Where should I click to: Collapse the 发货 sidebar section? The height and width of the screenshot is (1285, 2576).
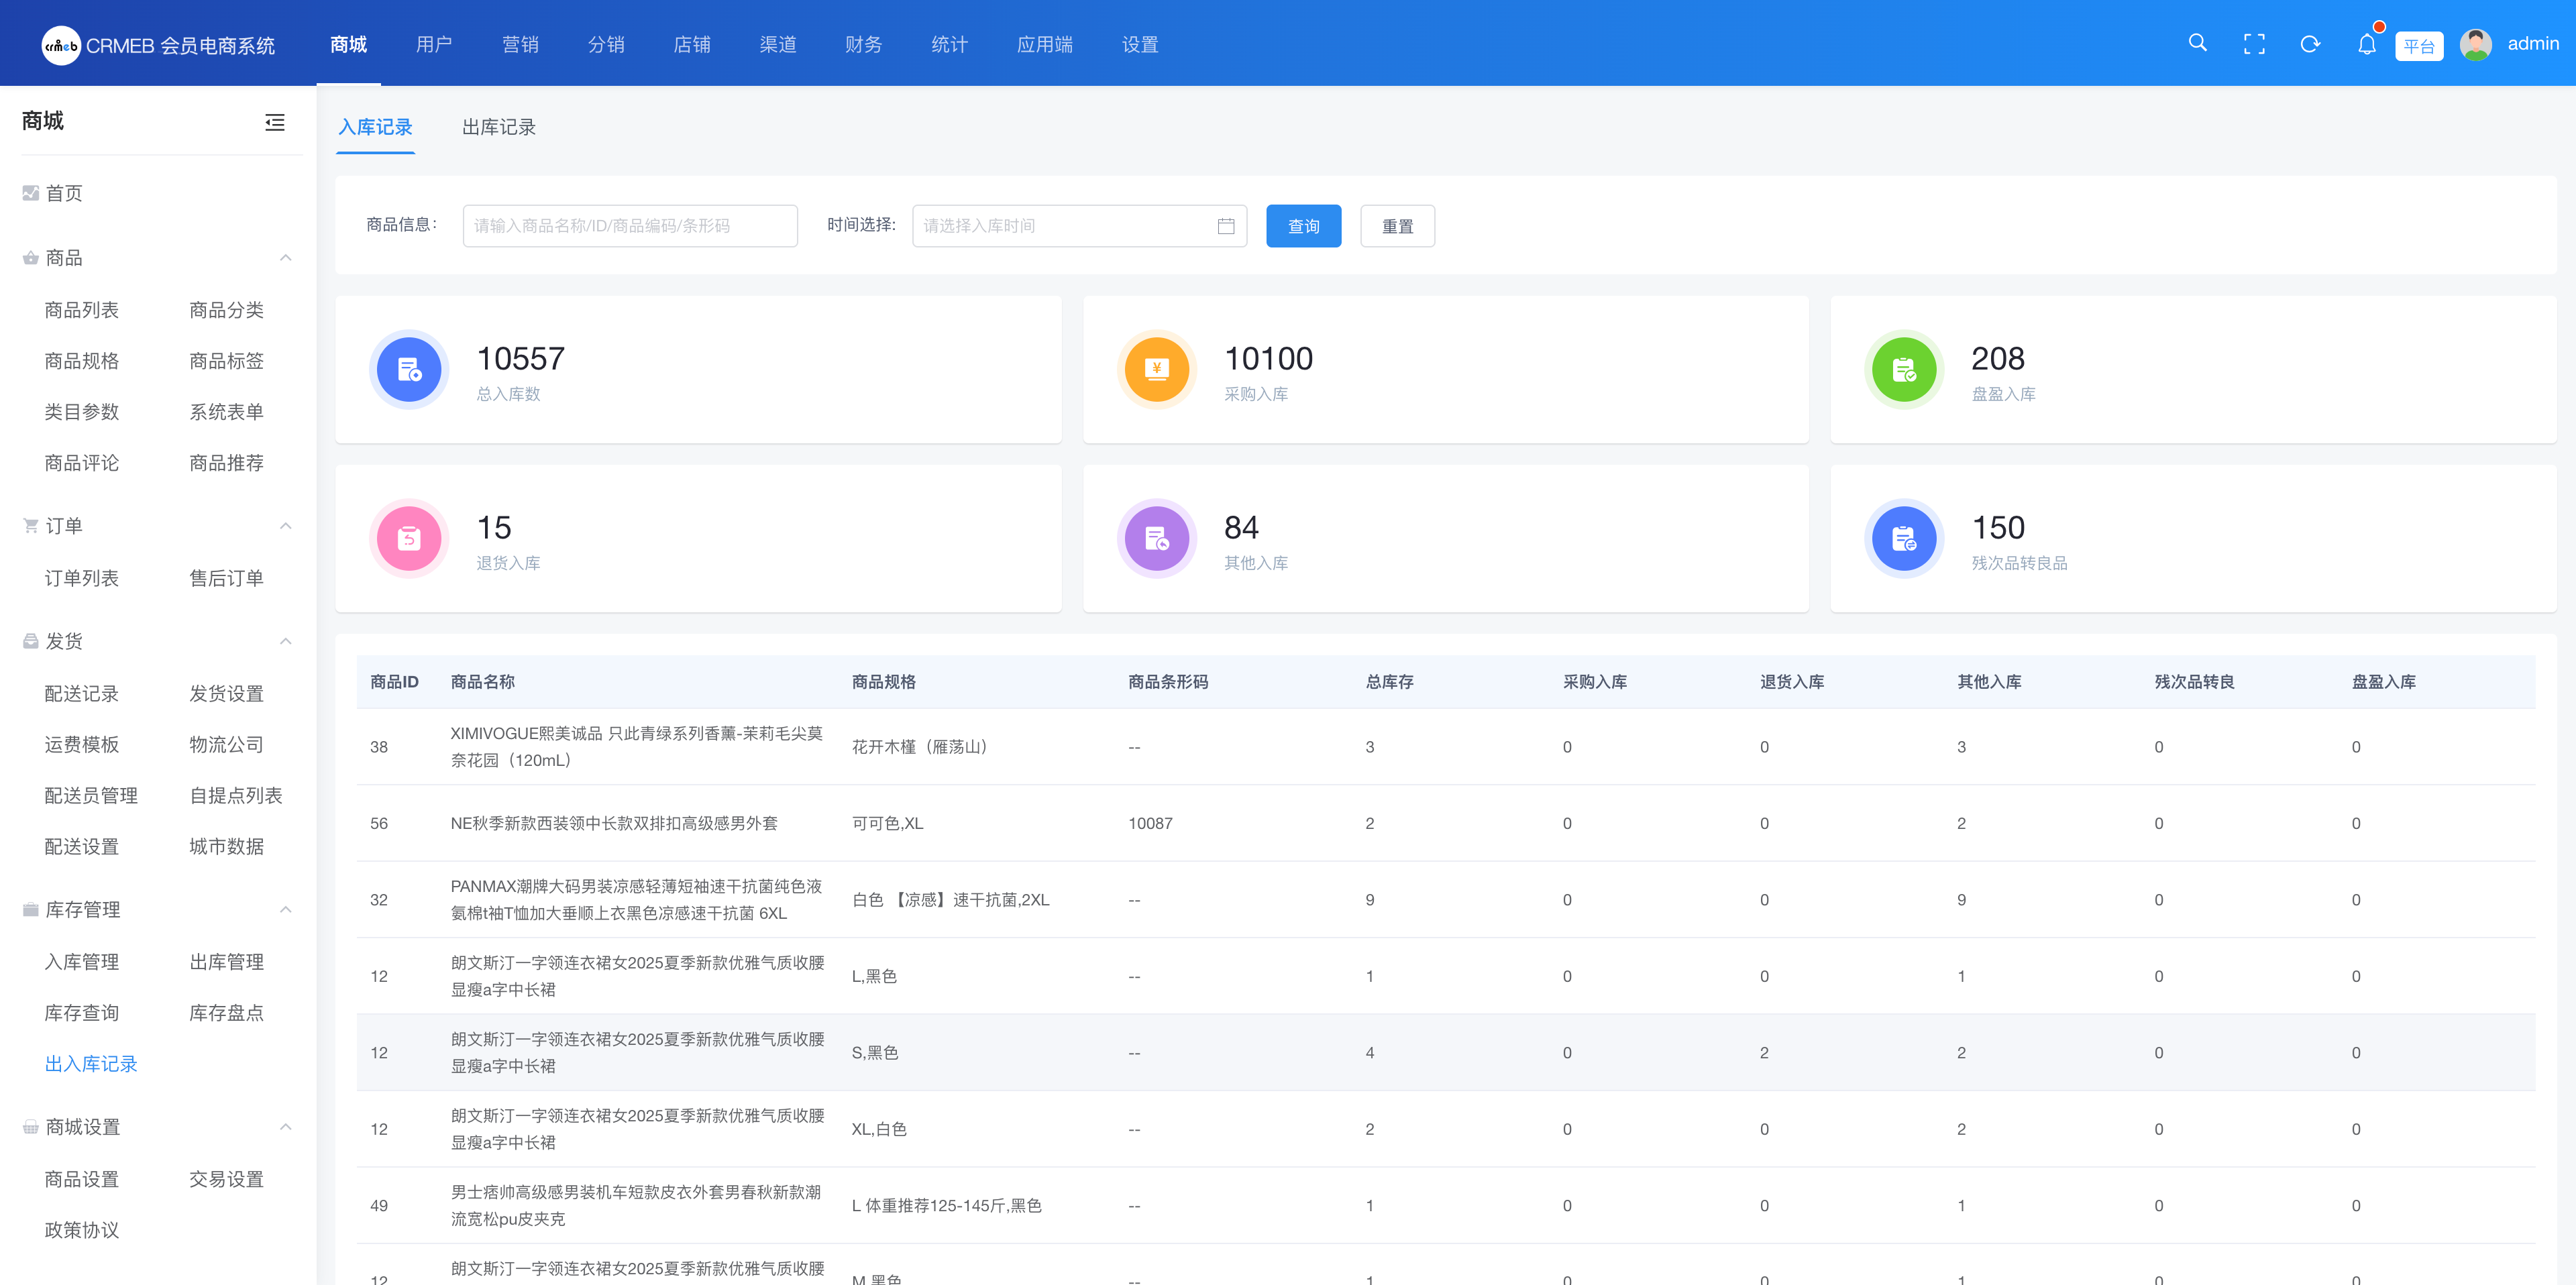click(x=286, y=641)
